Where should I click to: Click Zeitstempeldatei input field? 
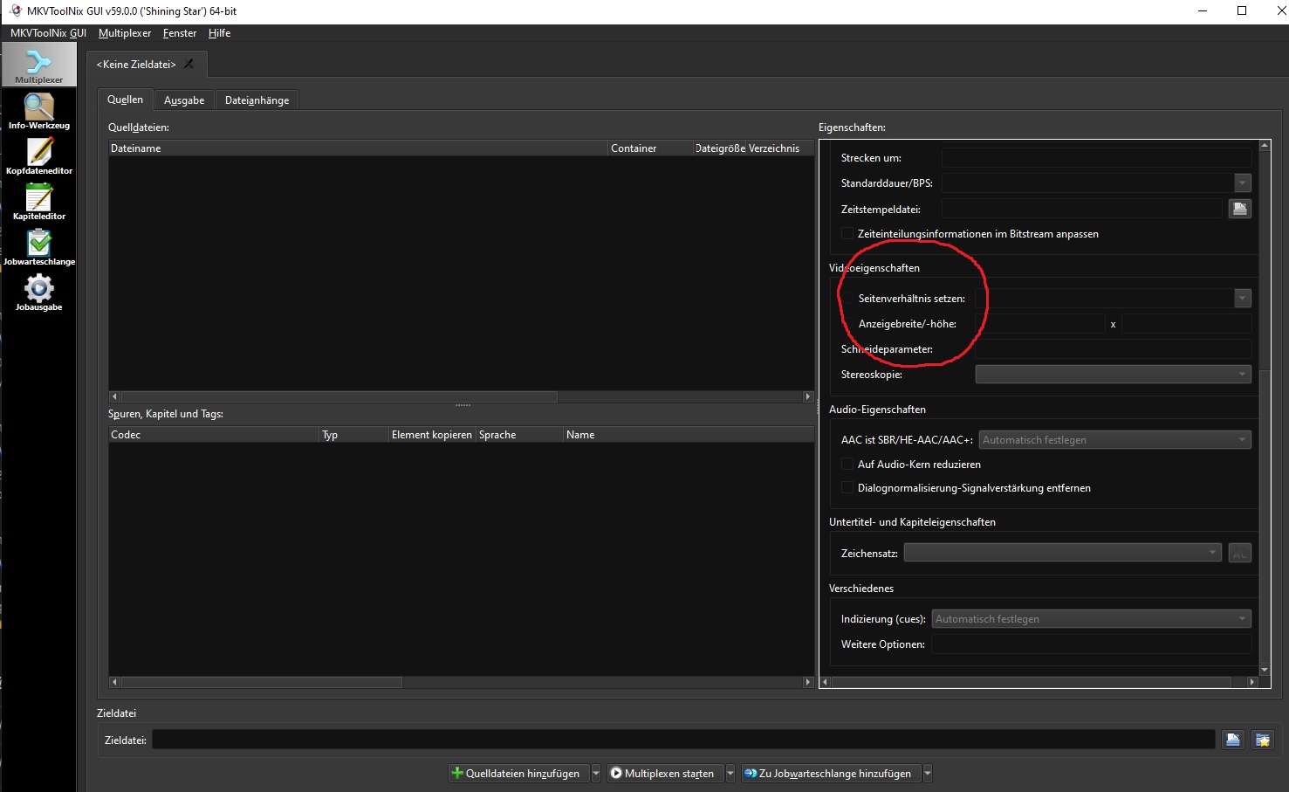(1082, 209)
